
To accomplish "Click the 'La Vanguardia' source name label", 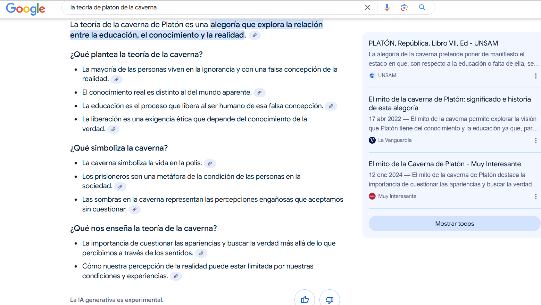I will tap(395, 140).
